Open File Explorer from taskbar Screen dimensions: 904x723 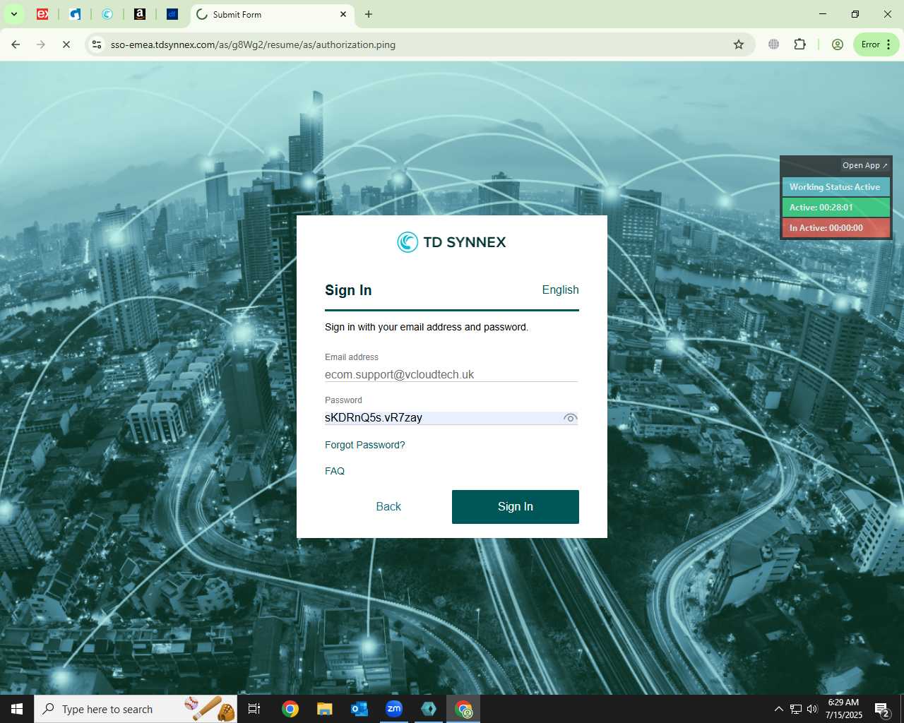click(325, 709)
